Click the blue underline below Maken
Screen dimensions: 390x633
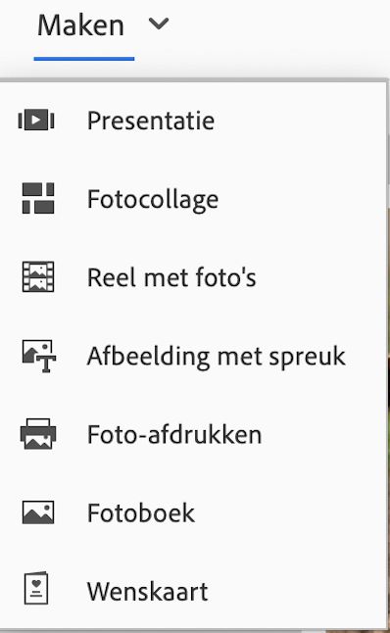(84, 59)
